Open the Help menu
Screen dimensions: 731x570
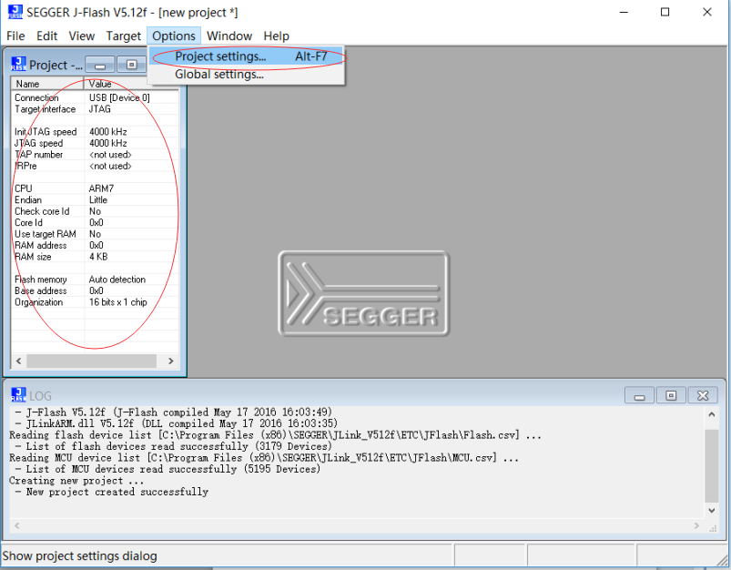(276, 36)
